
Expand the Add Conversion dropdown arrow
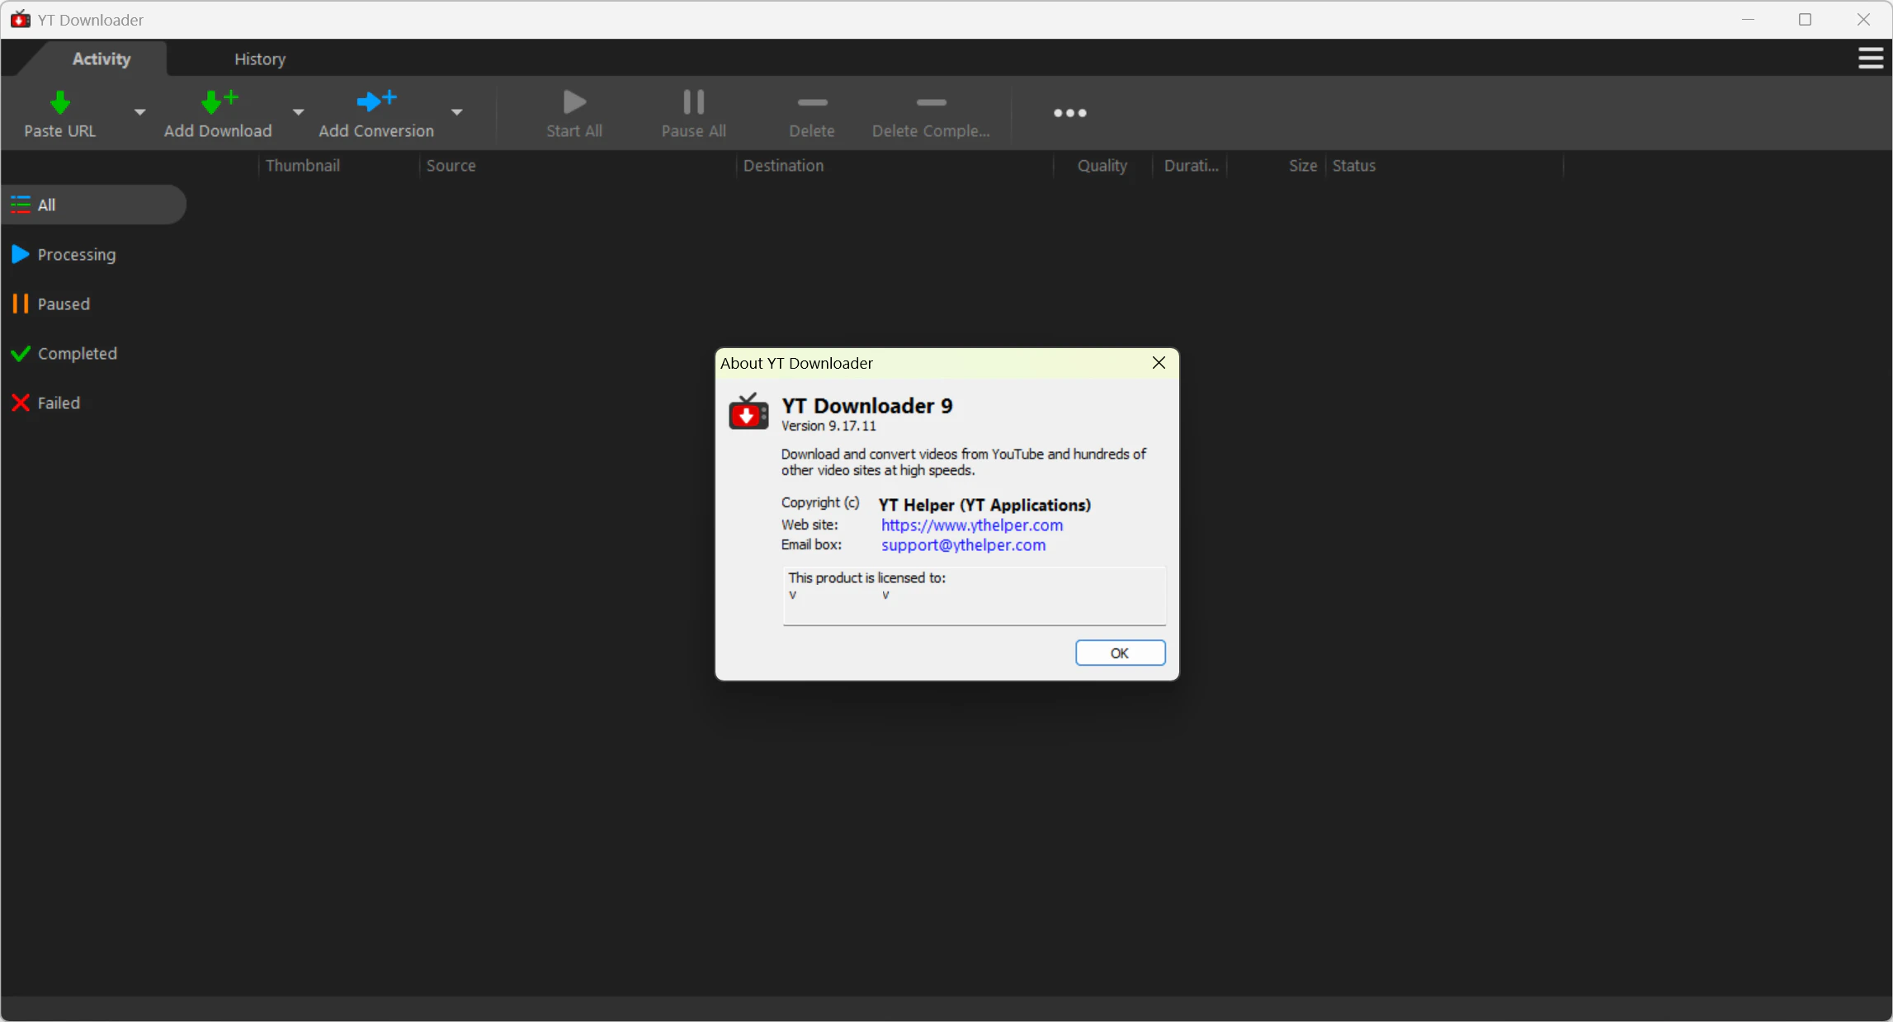456,112
